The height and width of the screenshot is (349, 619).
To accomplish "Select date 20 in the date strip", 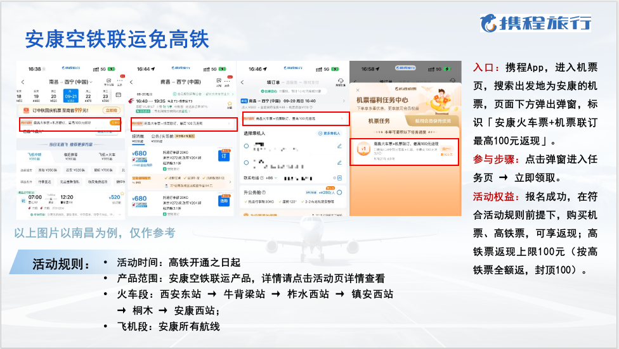I will coord(54,96).
